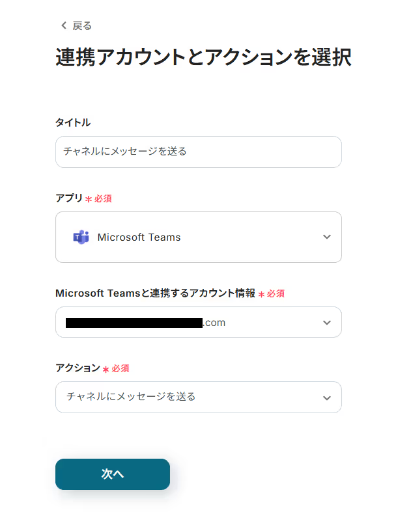Click the タイトル field label
Image resolution: width=396 pixels, height=514 pixels.
[73, 122]
